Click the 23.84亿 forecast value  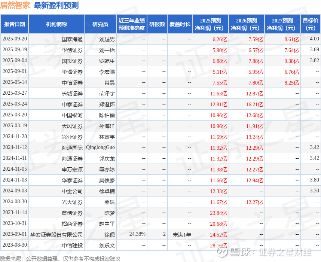pos(218,213)
